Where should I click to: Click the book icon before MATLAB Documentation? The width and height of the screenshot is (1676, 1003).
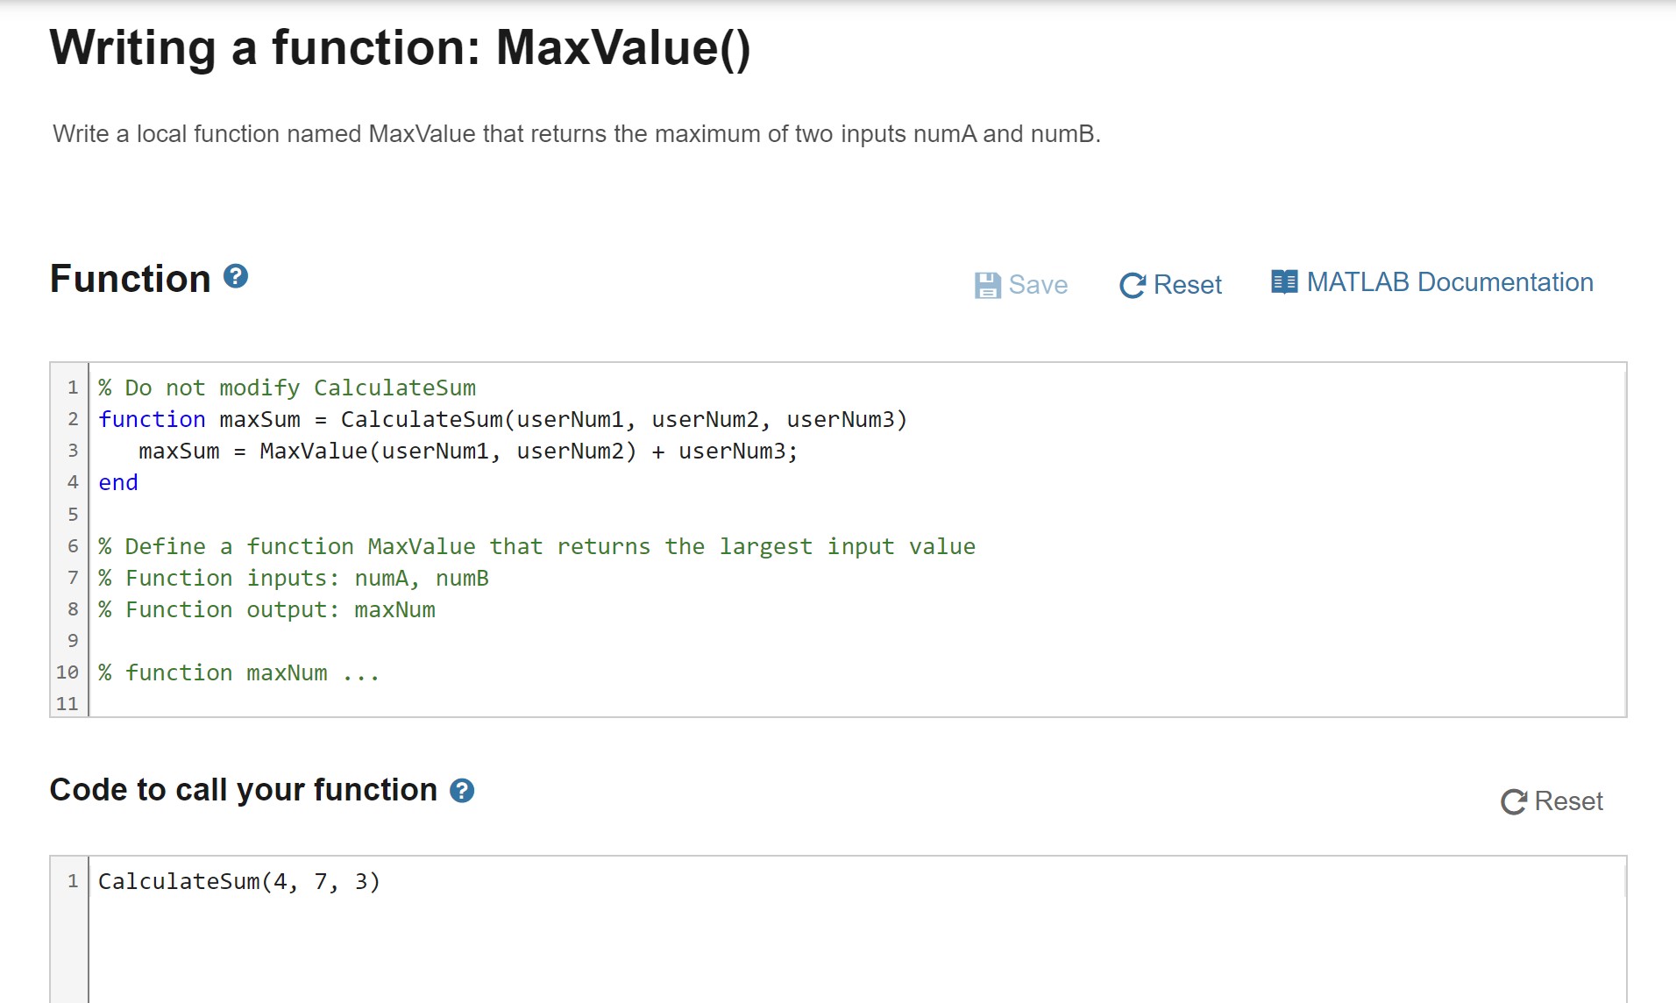click(1283, 281)
